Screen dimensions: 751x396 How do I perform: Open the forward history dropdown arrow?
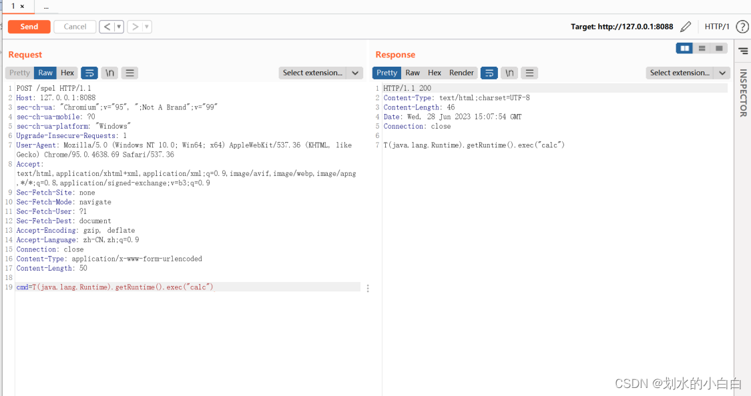[147, 27]
